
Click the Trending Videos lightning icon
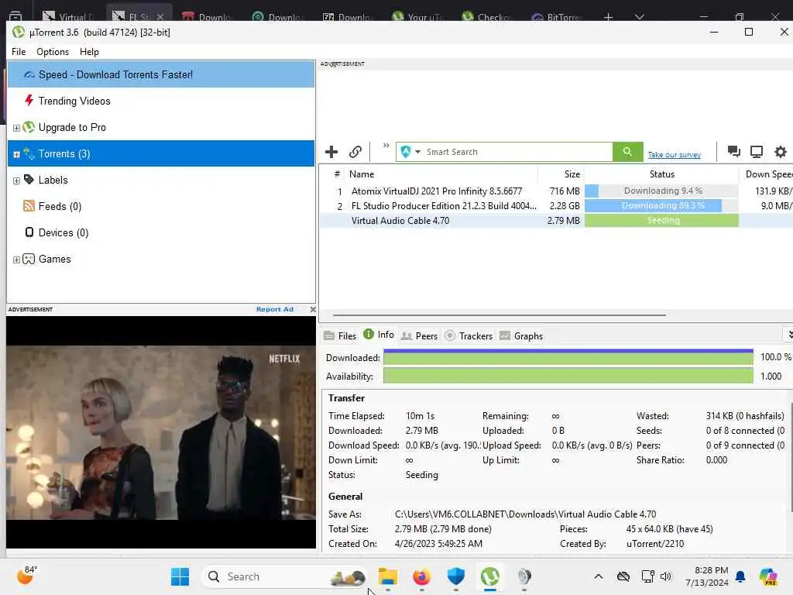coord(29,100)
